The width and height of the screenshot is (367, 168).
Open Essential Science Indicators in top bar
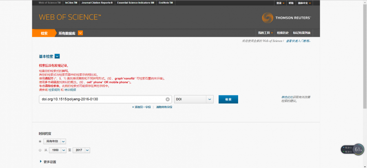[136, 3]
